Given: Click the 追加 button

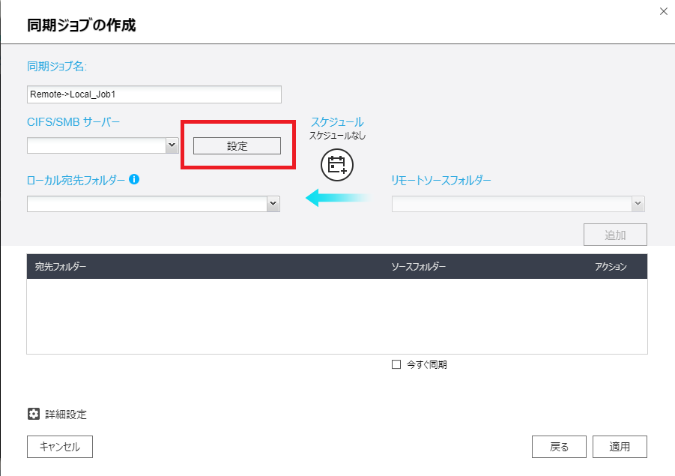Looking at the screenshot, I should (x=615, y=235).
